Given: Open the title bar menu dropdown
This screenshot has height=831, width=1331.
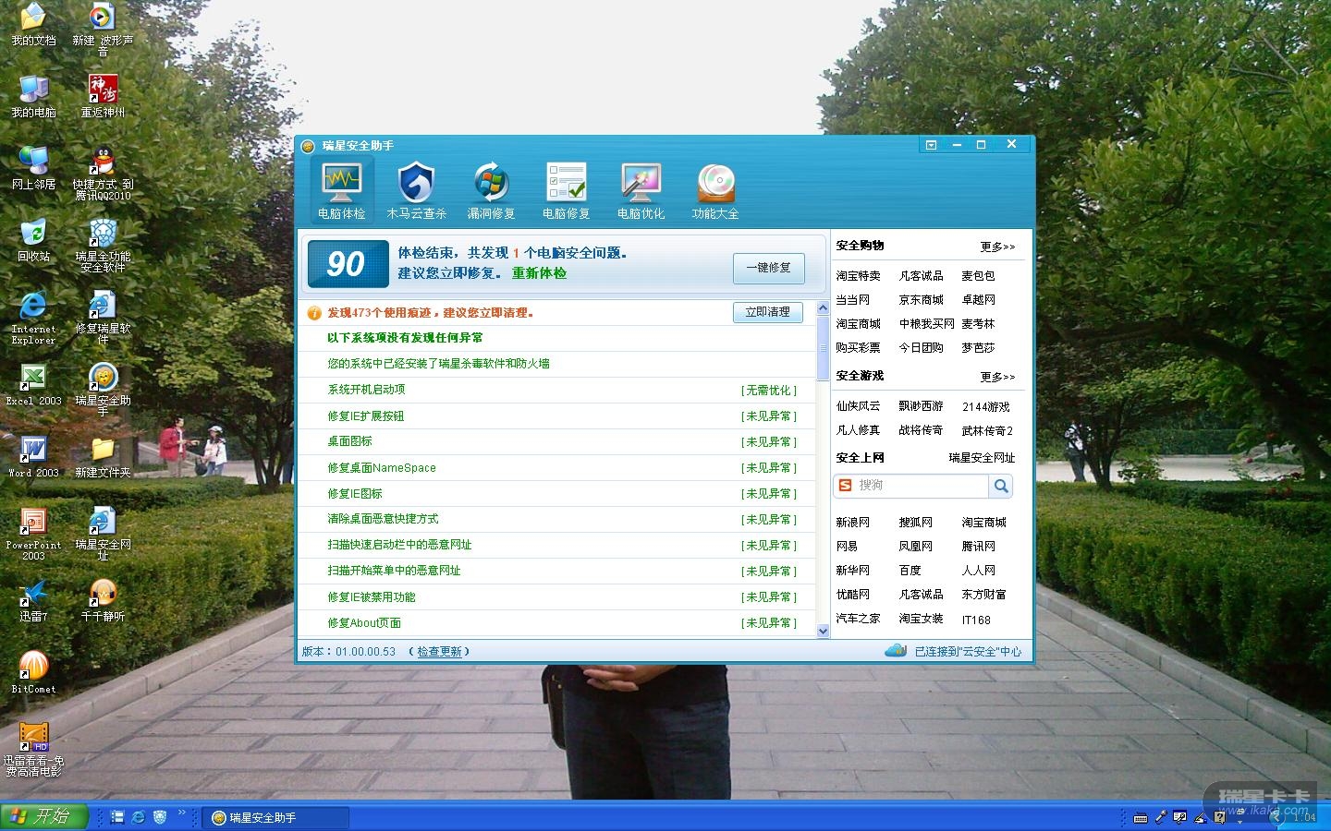Looking at the screenshot, I should coord(931,145).
